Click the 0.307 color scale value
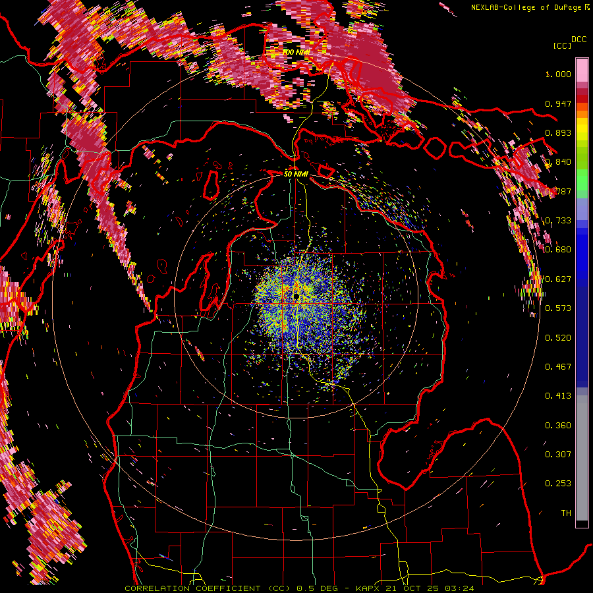The height and width of the screenshot is (593, 593). click(558, 455)
